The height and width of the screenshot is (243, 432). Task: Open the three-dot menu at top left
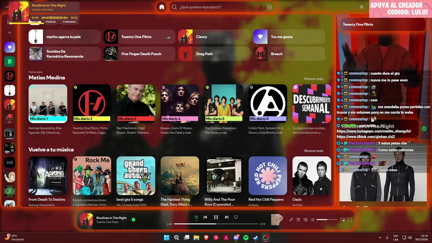(7, 7)
